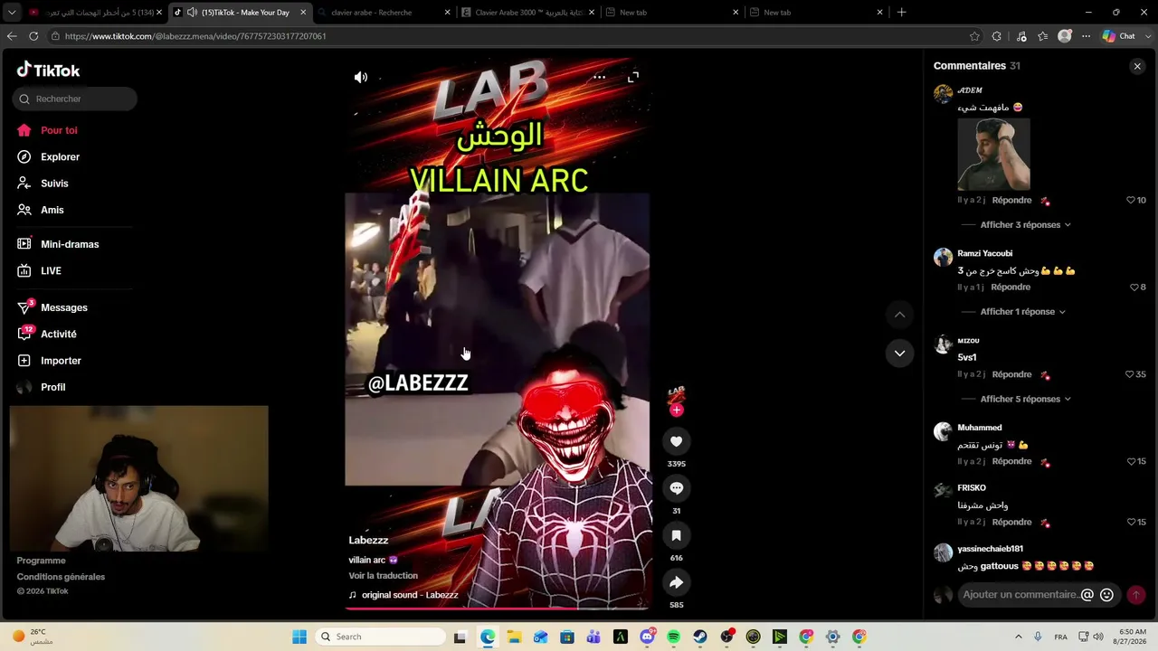Viewport: 1158px width, 651px height.
Task: Expand 'Afficher 3 réponses' under ADEM's comment
Action: tap(1026, 225)
